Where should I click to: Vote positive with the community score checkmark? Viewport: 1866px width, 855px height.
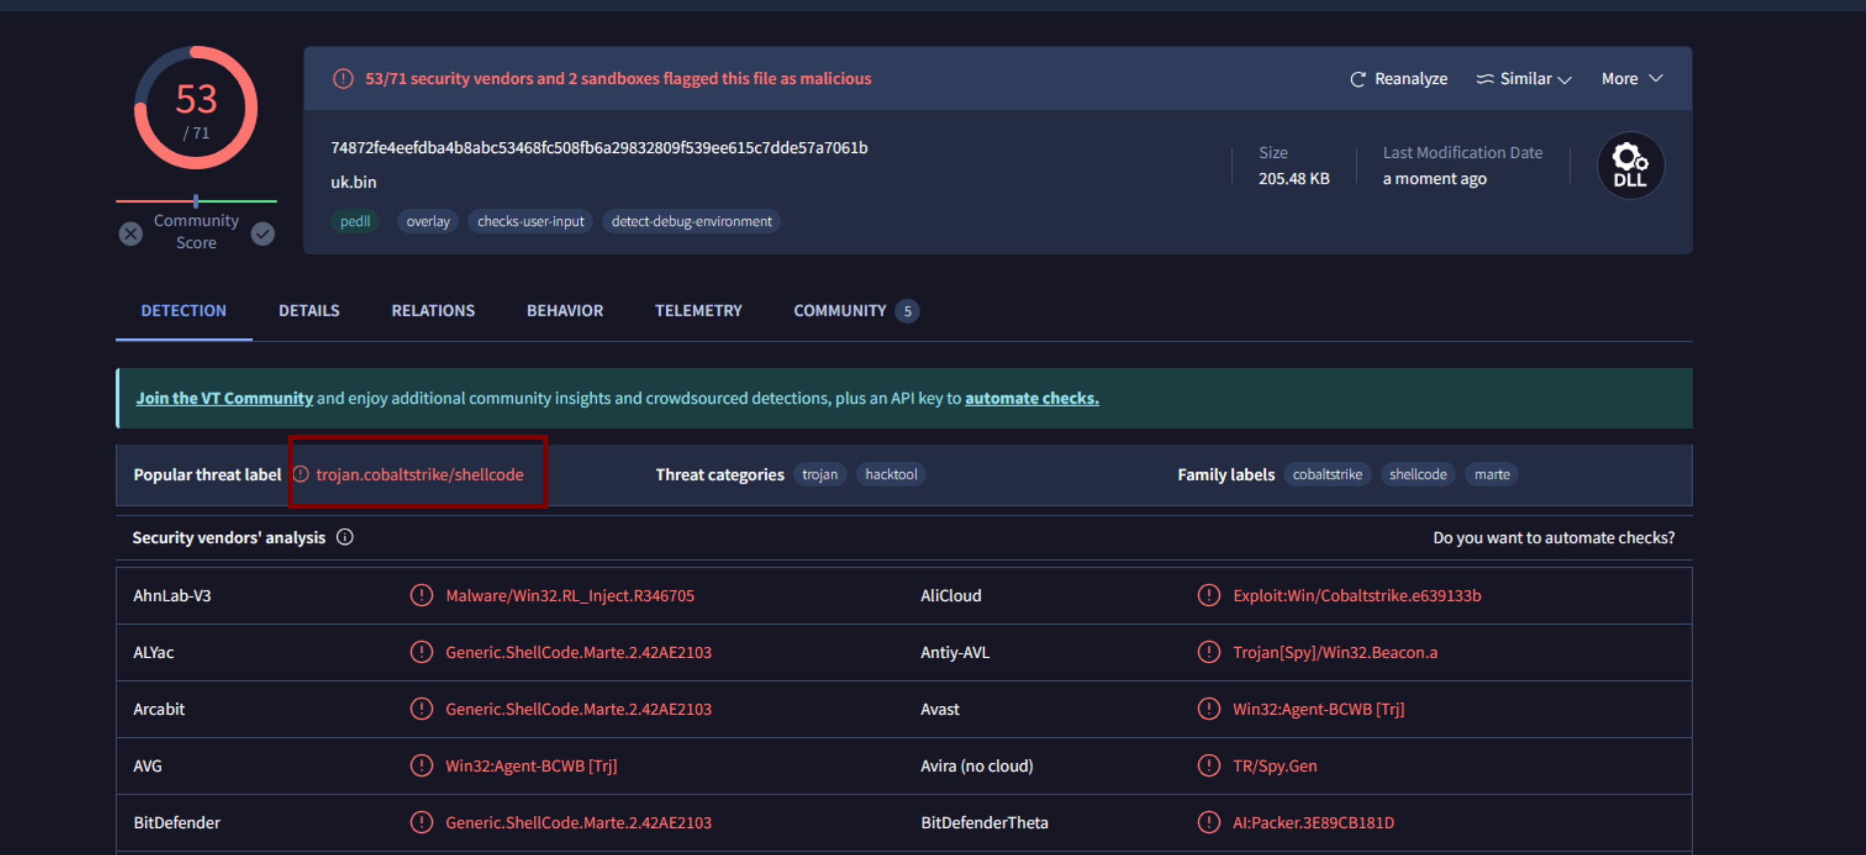pos(262,233)
